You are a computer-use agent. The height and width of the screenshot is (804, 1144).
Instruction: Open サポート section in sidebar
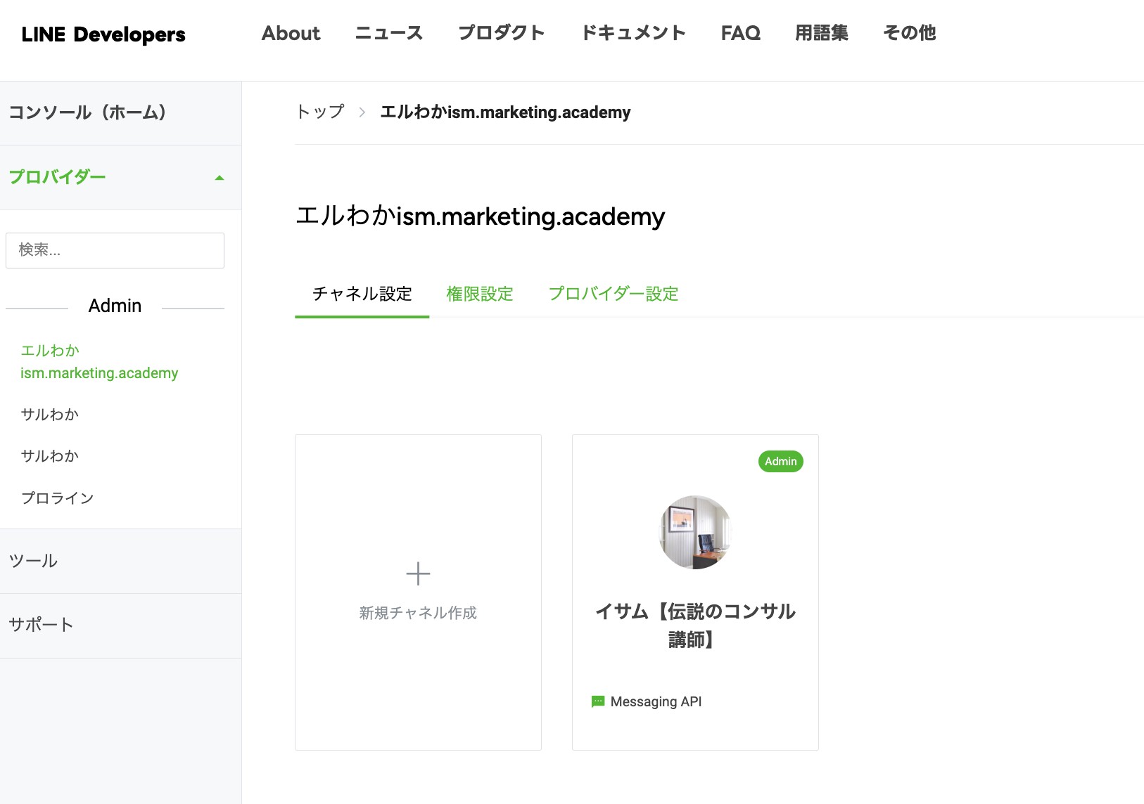(x=120, y=625)
